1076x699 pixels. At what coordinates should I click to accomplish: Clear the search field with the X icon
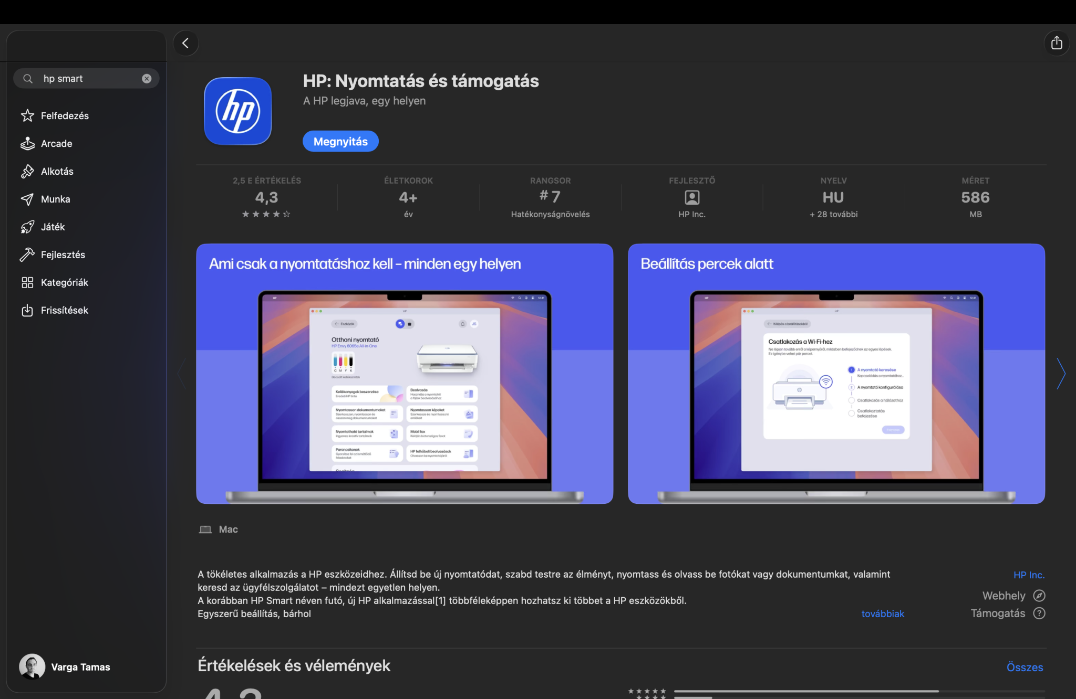tap(147, 79)
